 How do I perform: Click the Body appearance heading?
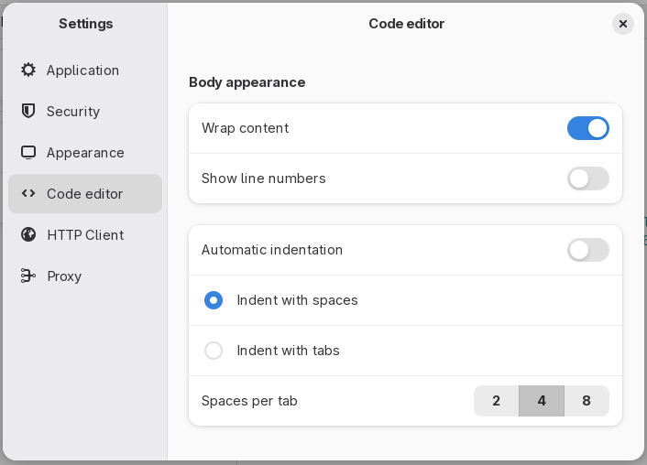(247, 82)
